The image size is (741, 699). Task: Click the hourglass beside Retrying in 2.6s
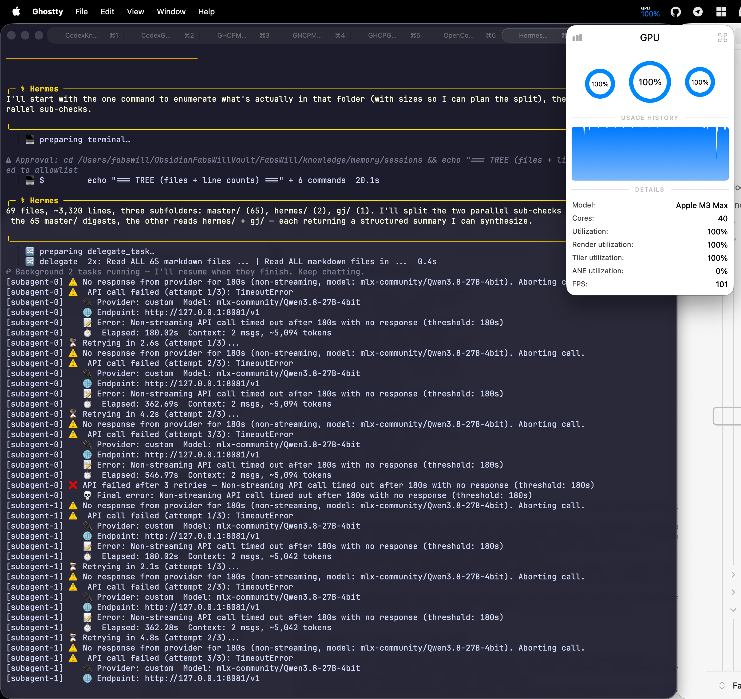click(73, 343)
